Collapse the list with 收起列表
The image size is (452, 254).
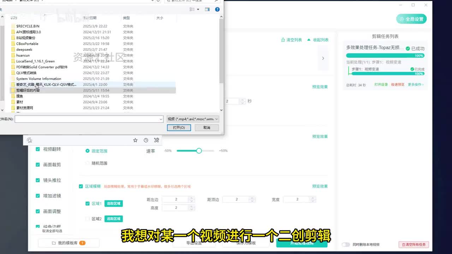318,40
